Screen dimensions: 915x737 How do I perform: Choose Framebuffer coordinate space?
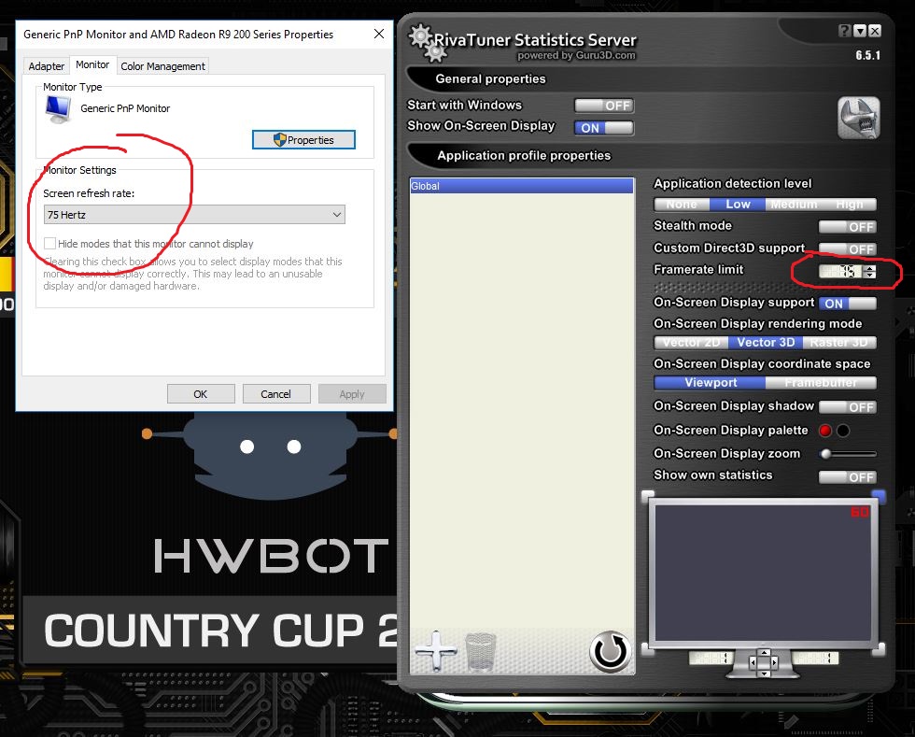pos(821,383)
